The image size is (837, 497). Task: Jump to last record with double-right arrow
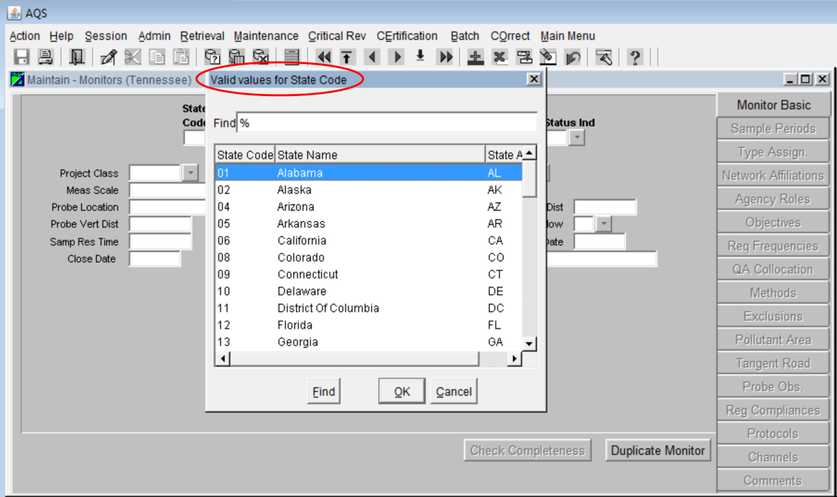[x=445, y=58]
